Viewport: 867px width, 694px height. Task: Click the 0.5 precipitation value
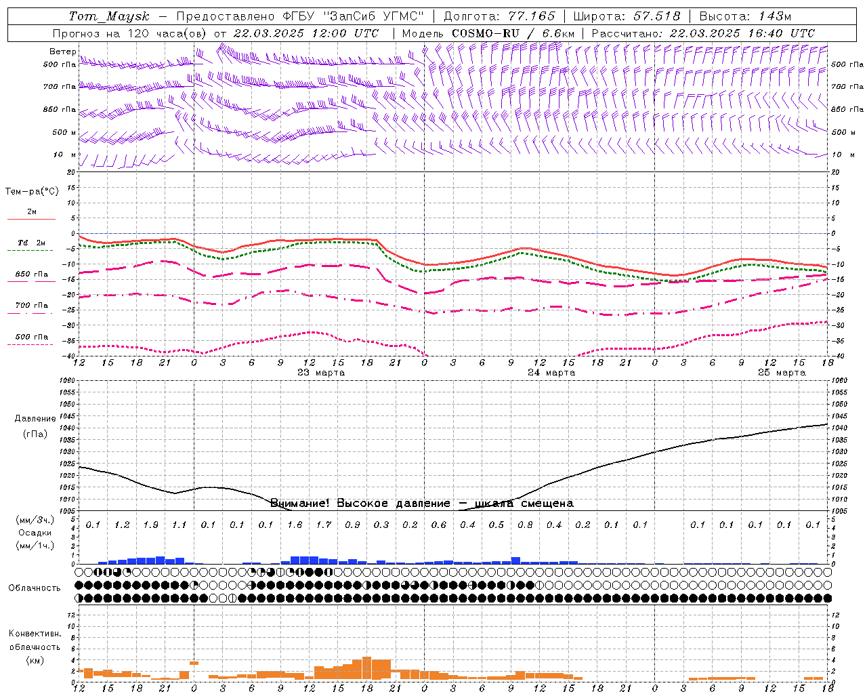point(496,525)
